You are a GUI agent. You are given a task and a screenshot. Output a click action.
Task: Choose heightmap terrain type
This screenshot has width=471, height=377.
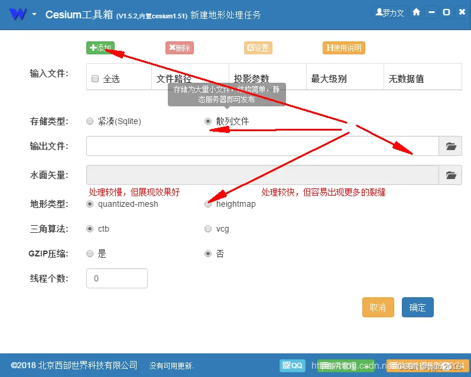[208, 204]
